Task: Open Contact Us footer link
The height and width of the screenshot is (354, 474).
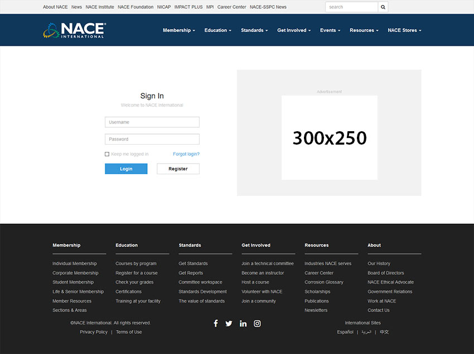Action: [x=379, y=310]
